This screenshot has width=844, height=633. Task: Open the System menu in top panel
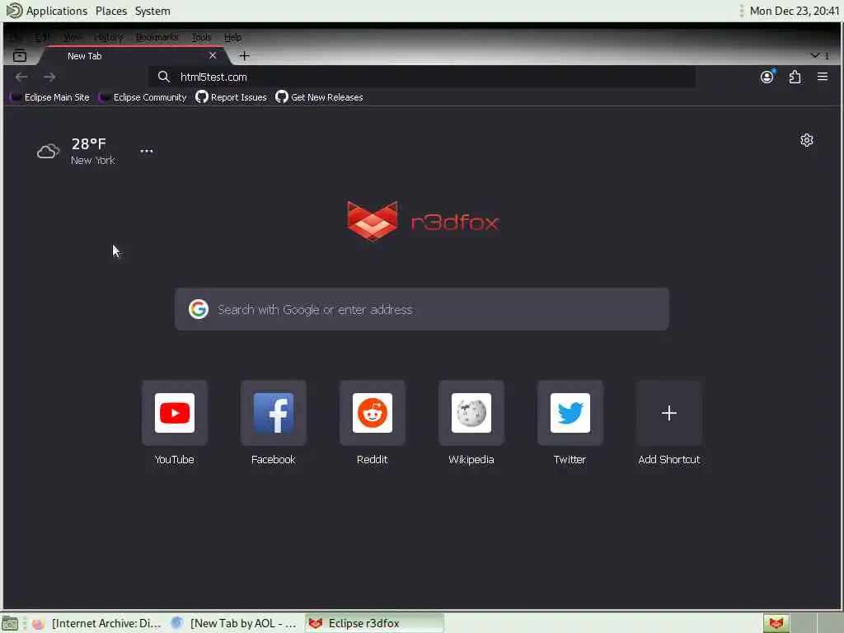(x=152, y=11)
